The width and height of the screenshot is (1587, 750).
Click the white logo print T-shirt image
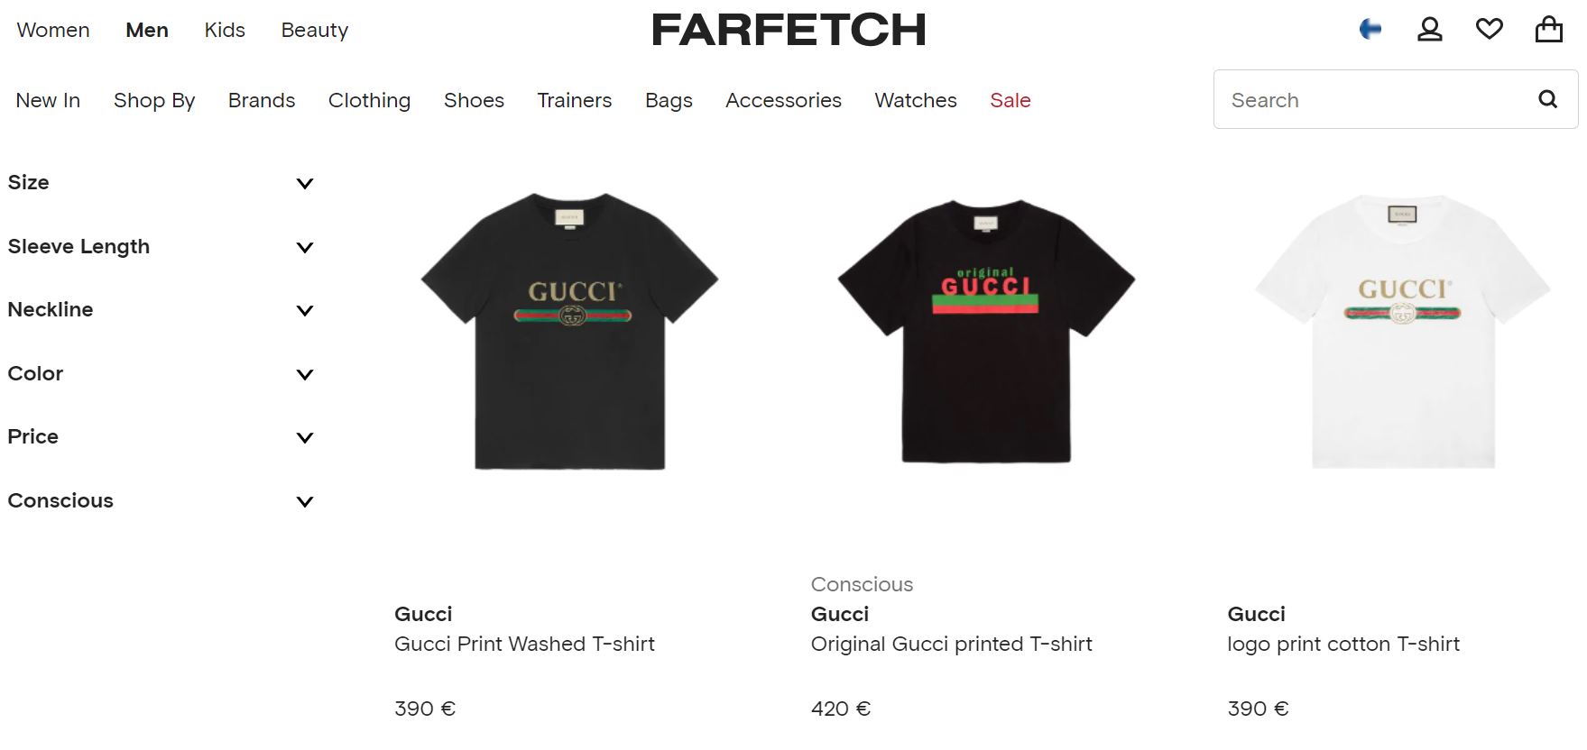[x=1403, y=331]
